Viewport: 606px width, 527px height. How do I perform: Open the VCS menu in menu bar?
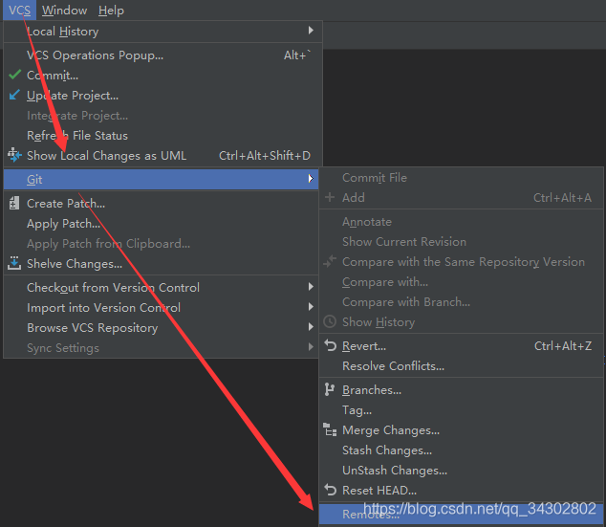(19, 11)
